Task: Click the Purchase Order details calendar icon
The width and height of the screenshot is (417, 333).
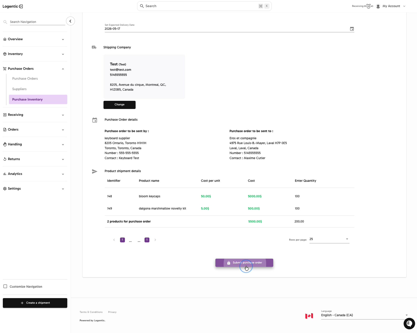Action: point(95,120)
